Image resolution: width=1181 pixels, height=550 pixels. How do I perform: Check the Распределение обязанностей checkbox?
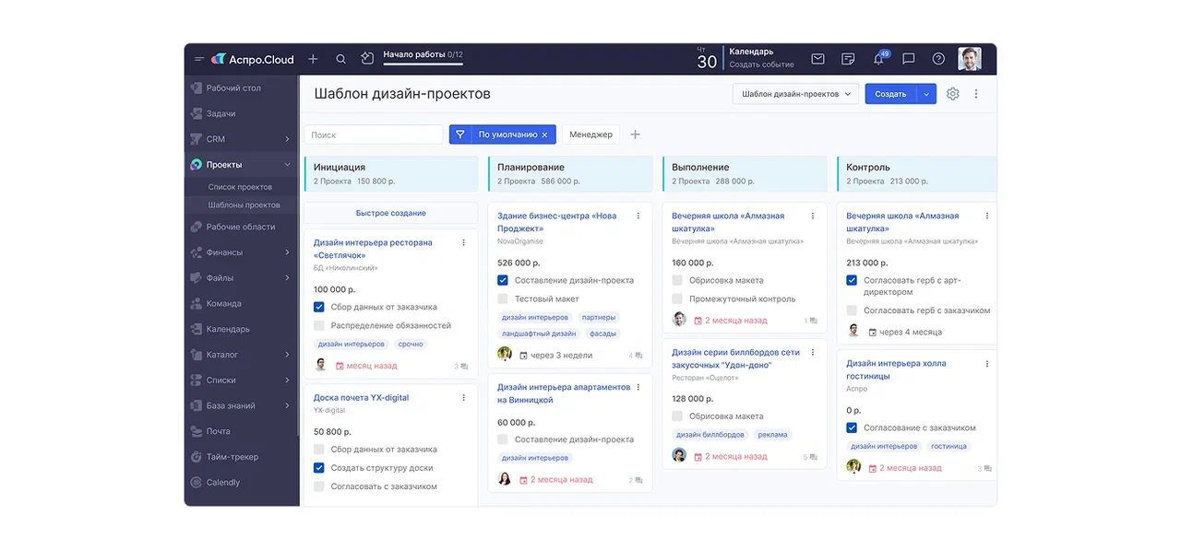tap(319, 325)
